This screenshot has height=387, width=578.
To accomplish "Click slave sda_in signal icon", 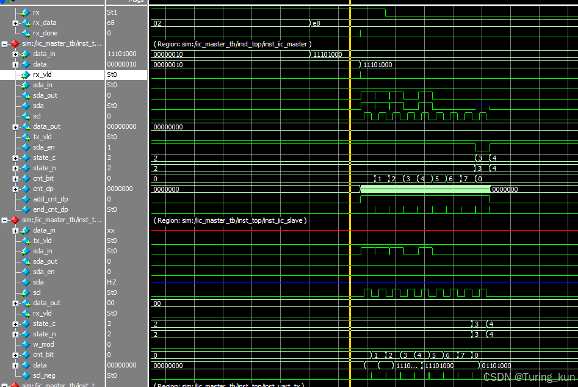I will [26, 251].
